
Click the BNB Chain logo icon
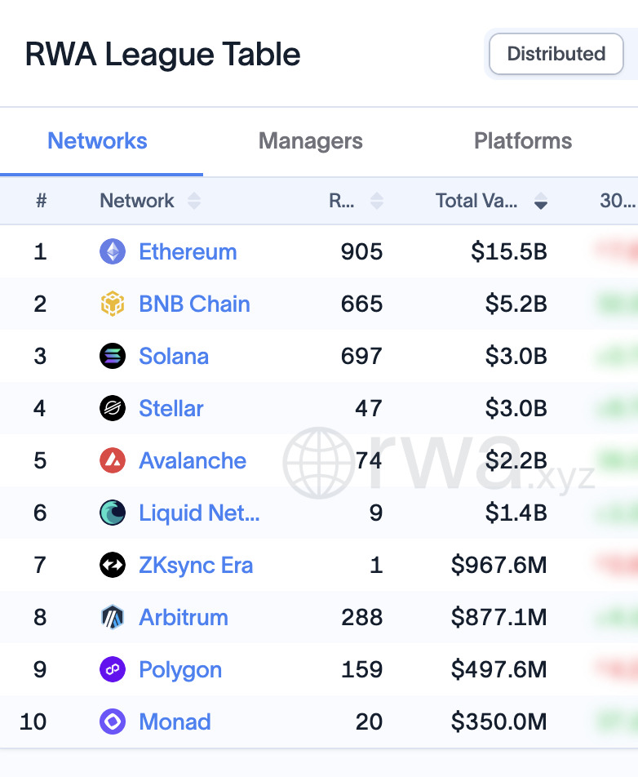(x=113, y=304)
